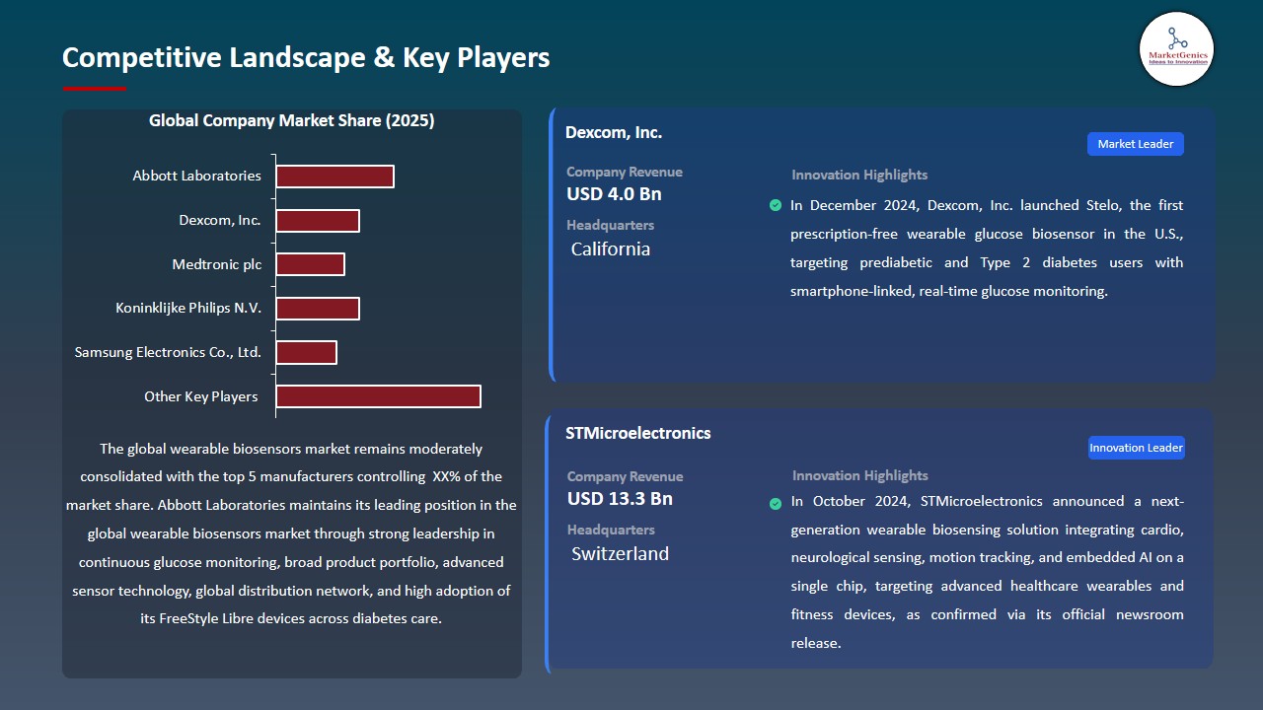Click the Innovation Leader badge

tap(1136, 448)
